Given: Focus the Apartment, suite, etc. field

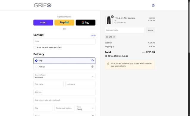Looking at the screenshot, I should (x=64, y=100).
